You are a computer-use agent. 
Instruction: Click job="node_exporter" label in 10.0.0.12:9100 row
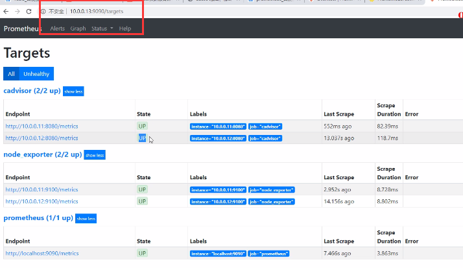click(x=271, y=202)
